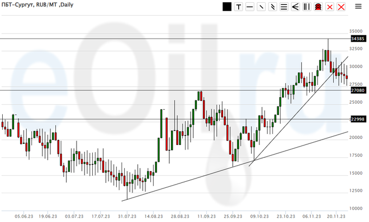Select the three-horizontal-lines retracement tool
The width and height of the screenshot is (369, 222).
click(284, 7)
